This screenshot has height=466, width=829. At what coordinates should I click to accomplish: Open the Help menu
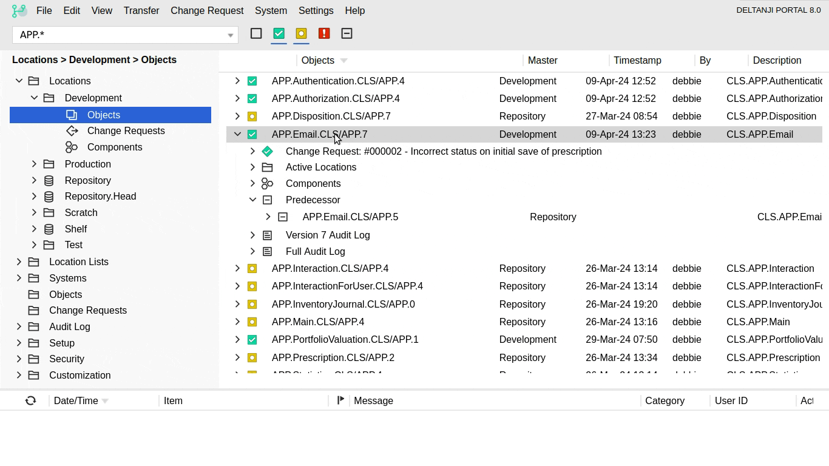354,10
